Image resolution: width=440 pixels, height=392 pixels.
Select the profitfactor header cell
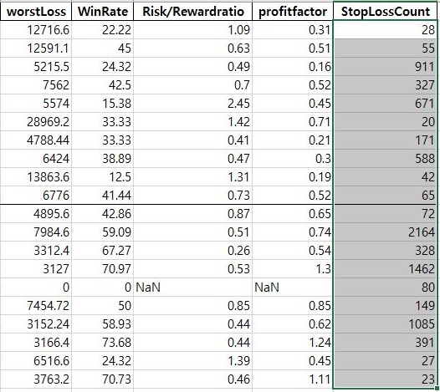[x=293, y=12]
